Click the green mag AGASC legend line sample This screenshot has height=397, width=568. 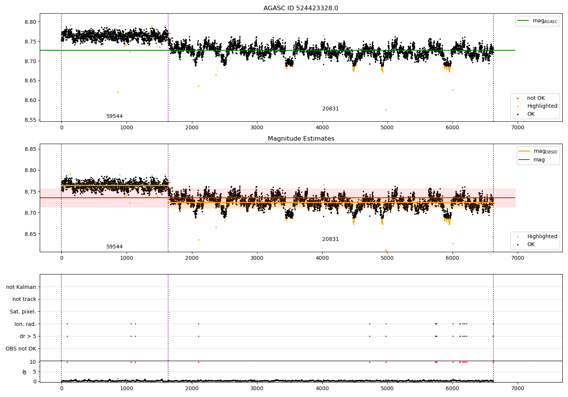tap(523, 21)
